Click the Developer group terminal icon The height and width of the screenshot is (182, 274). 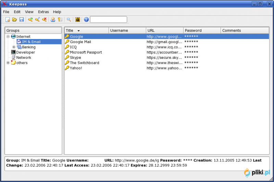[13, 52]
